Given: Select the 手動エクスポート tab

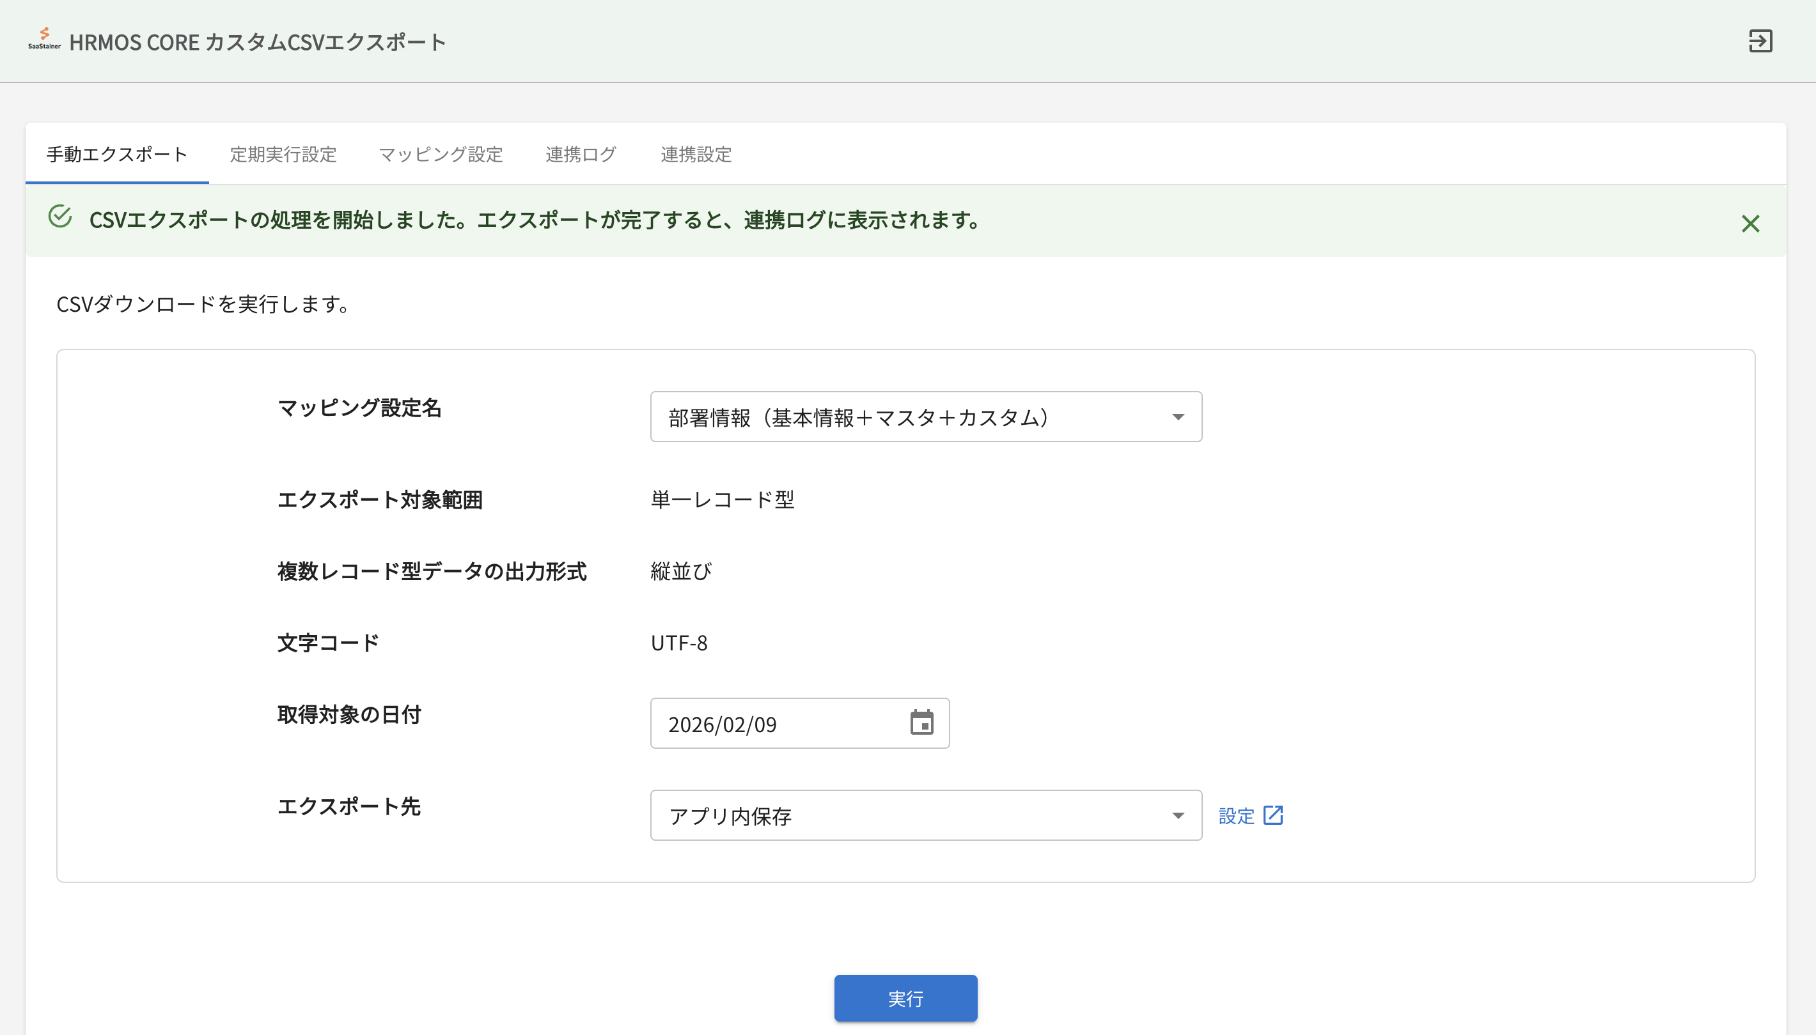Looking at the screenshot, I should [x=118, y=154].
